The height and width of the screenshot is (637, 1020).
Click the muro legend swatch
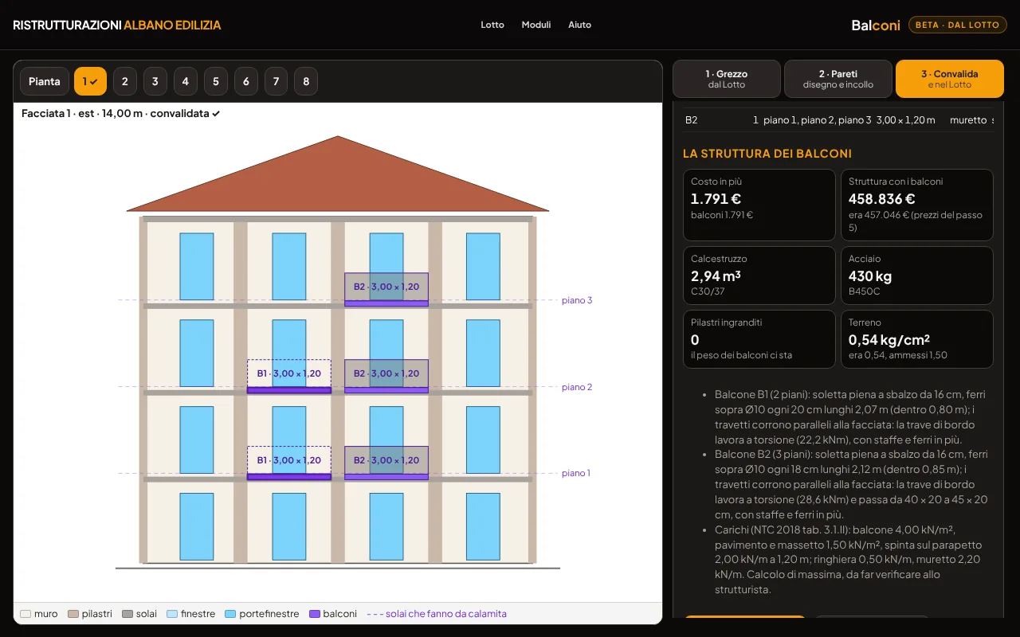[x=25, y=614]
